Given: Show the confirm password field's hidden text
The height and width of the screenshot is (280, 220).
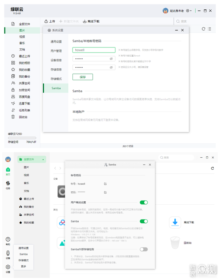Looking at the screenshot, I should 111,67.
